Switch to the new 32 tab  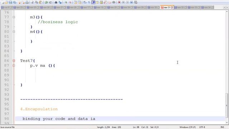(180, 7)
